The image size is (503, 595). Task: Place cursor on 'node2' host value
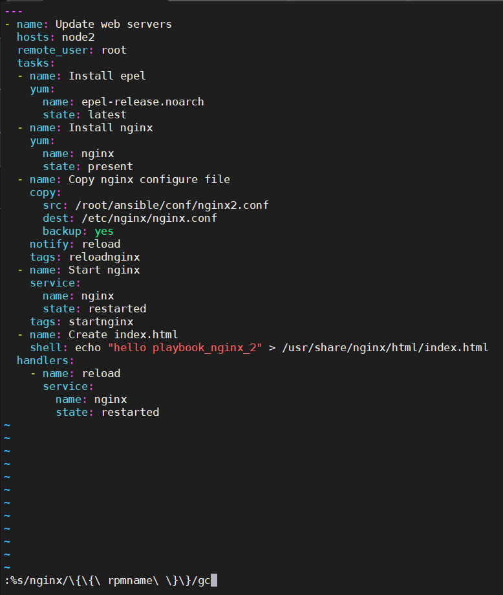(78, 38)
